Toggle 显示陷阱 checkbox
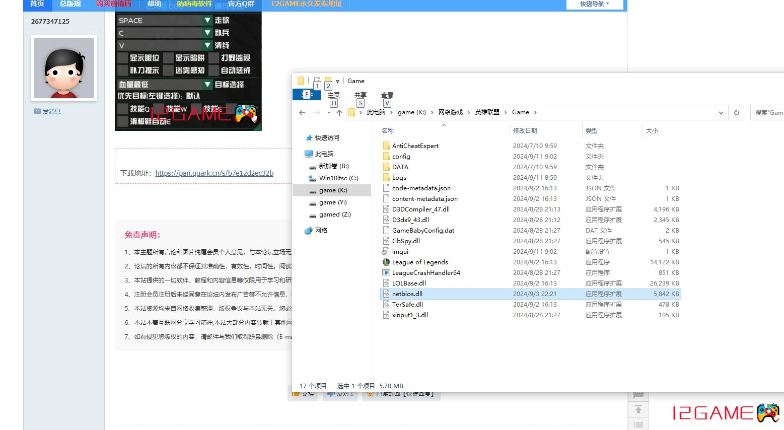This screenshot has width=784, height=430. coord(168,58)
